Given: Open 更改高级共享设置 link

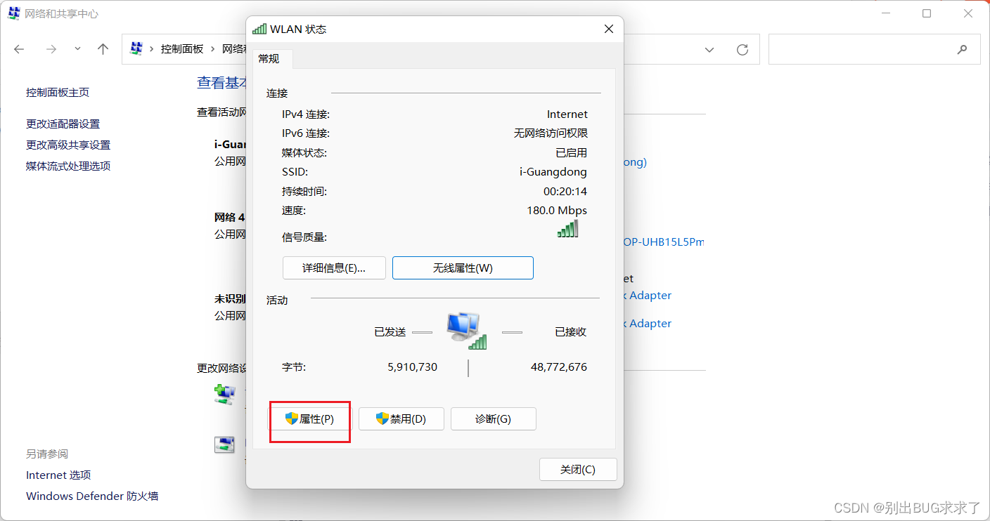Looking at the screenshot, I should click(x=68, y=145).
